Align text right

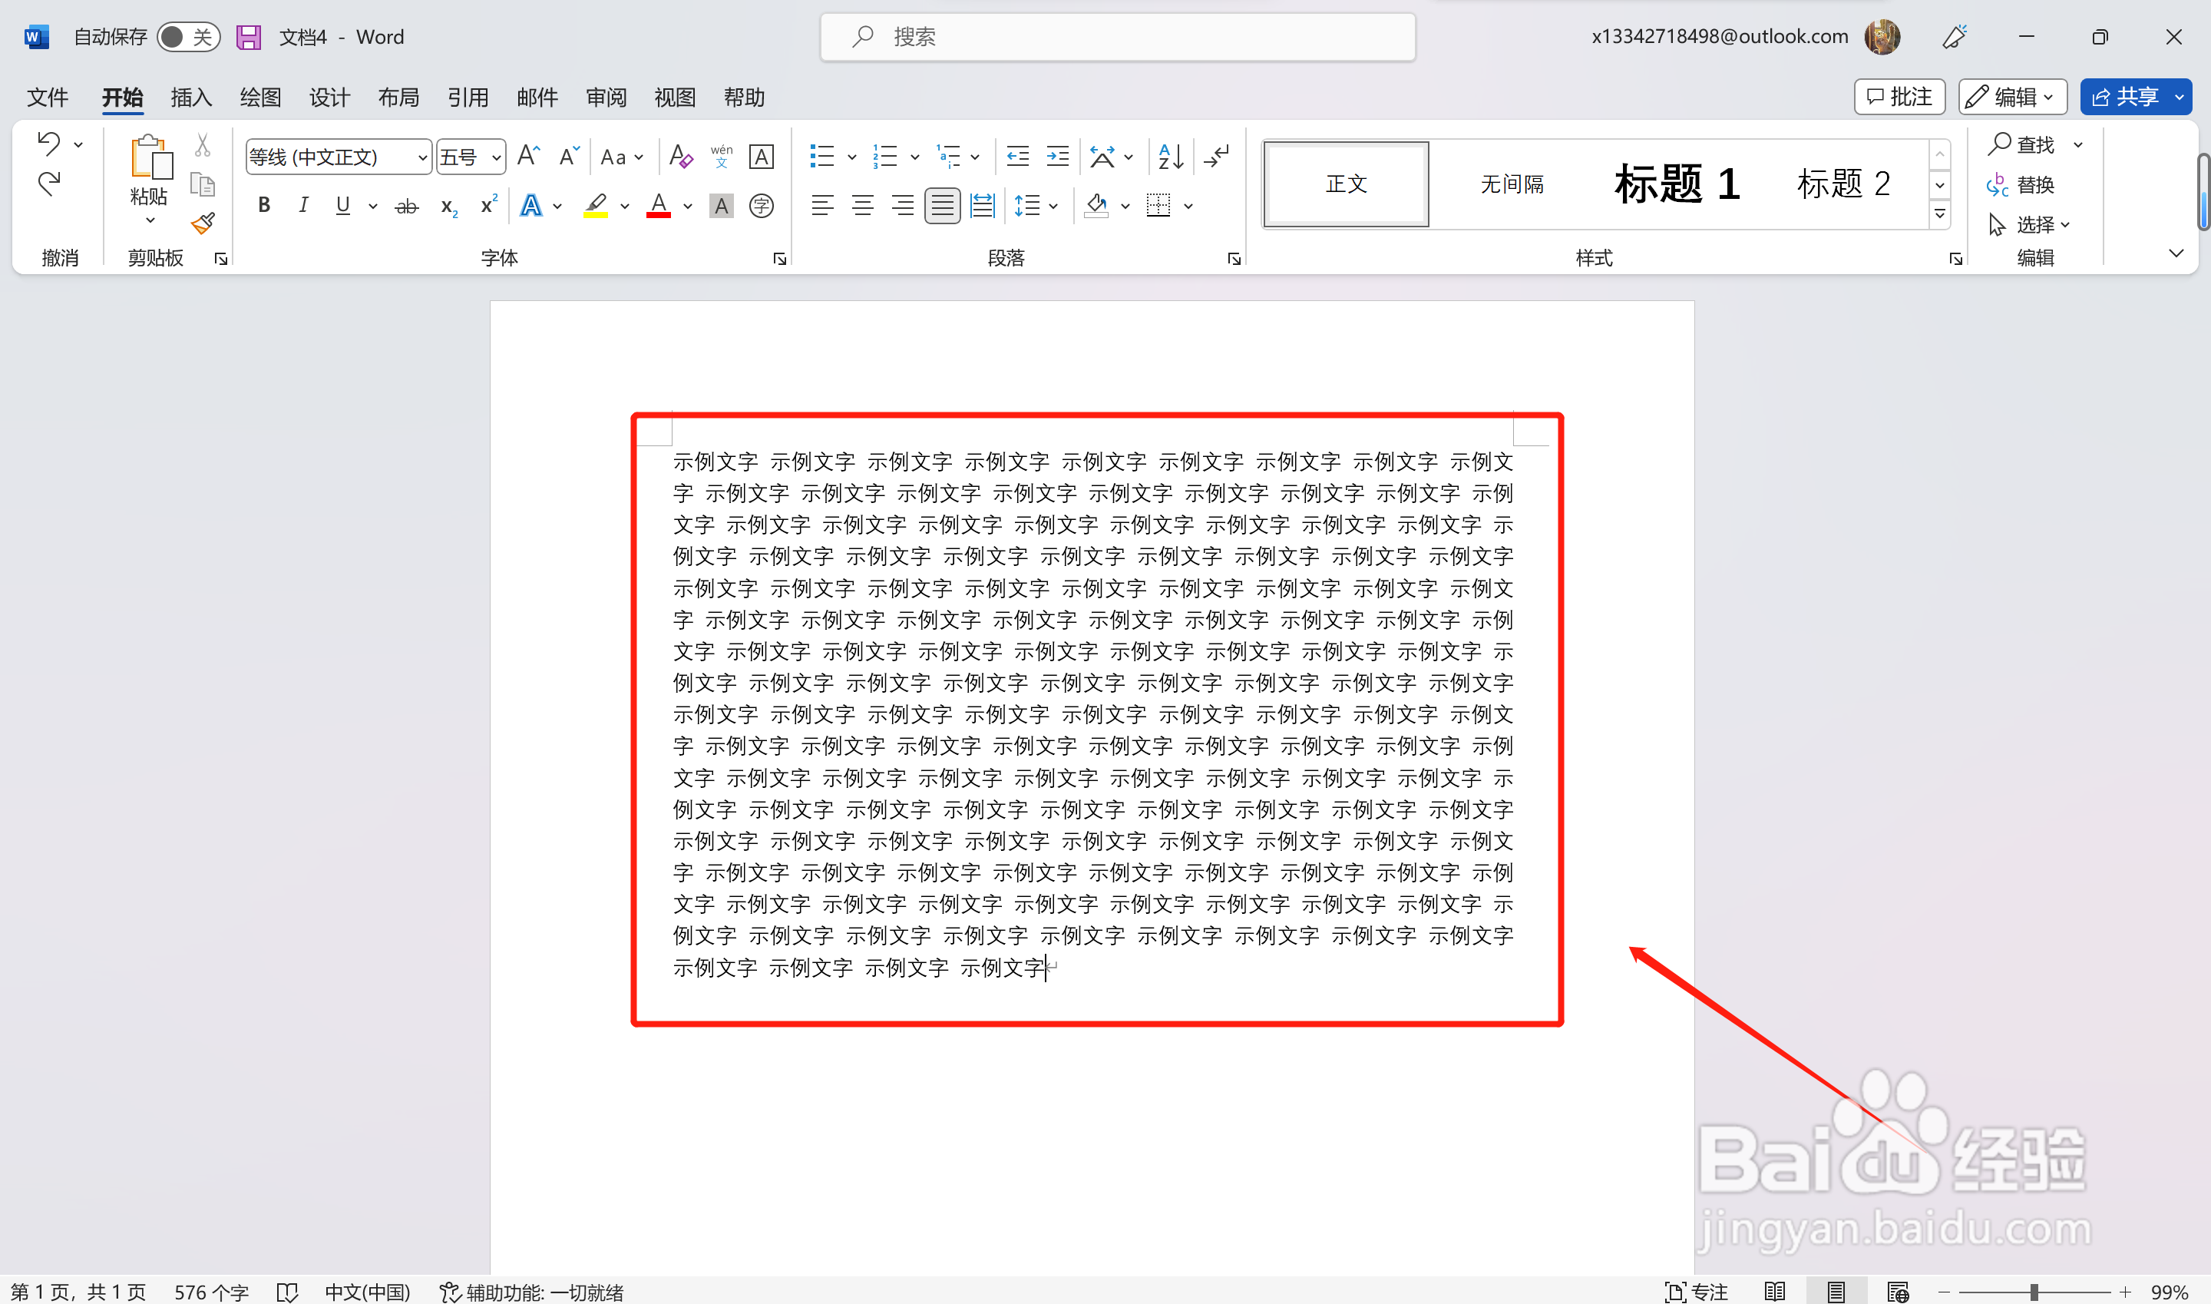click(902, 206)
